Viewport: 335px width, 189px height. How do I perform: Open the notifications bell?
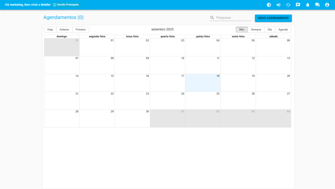[308, 5]
